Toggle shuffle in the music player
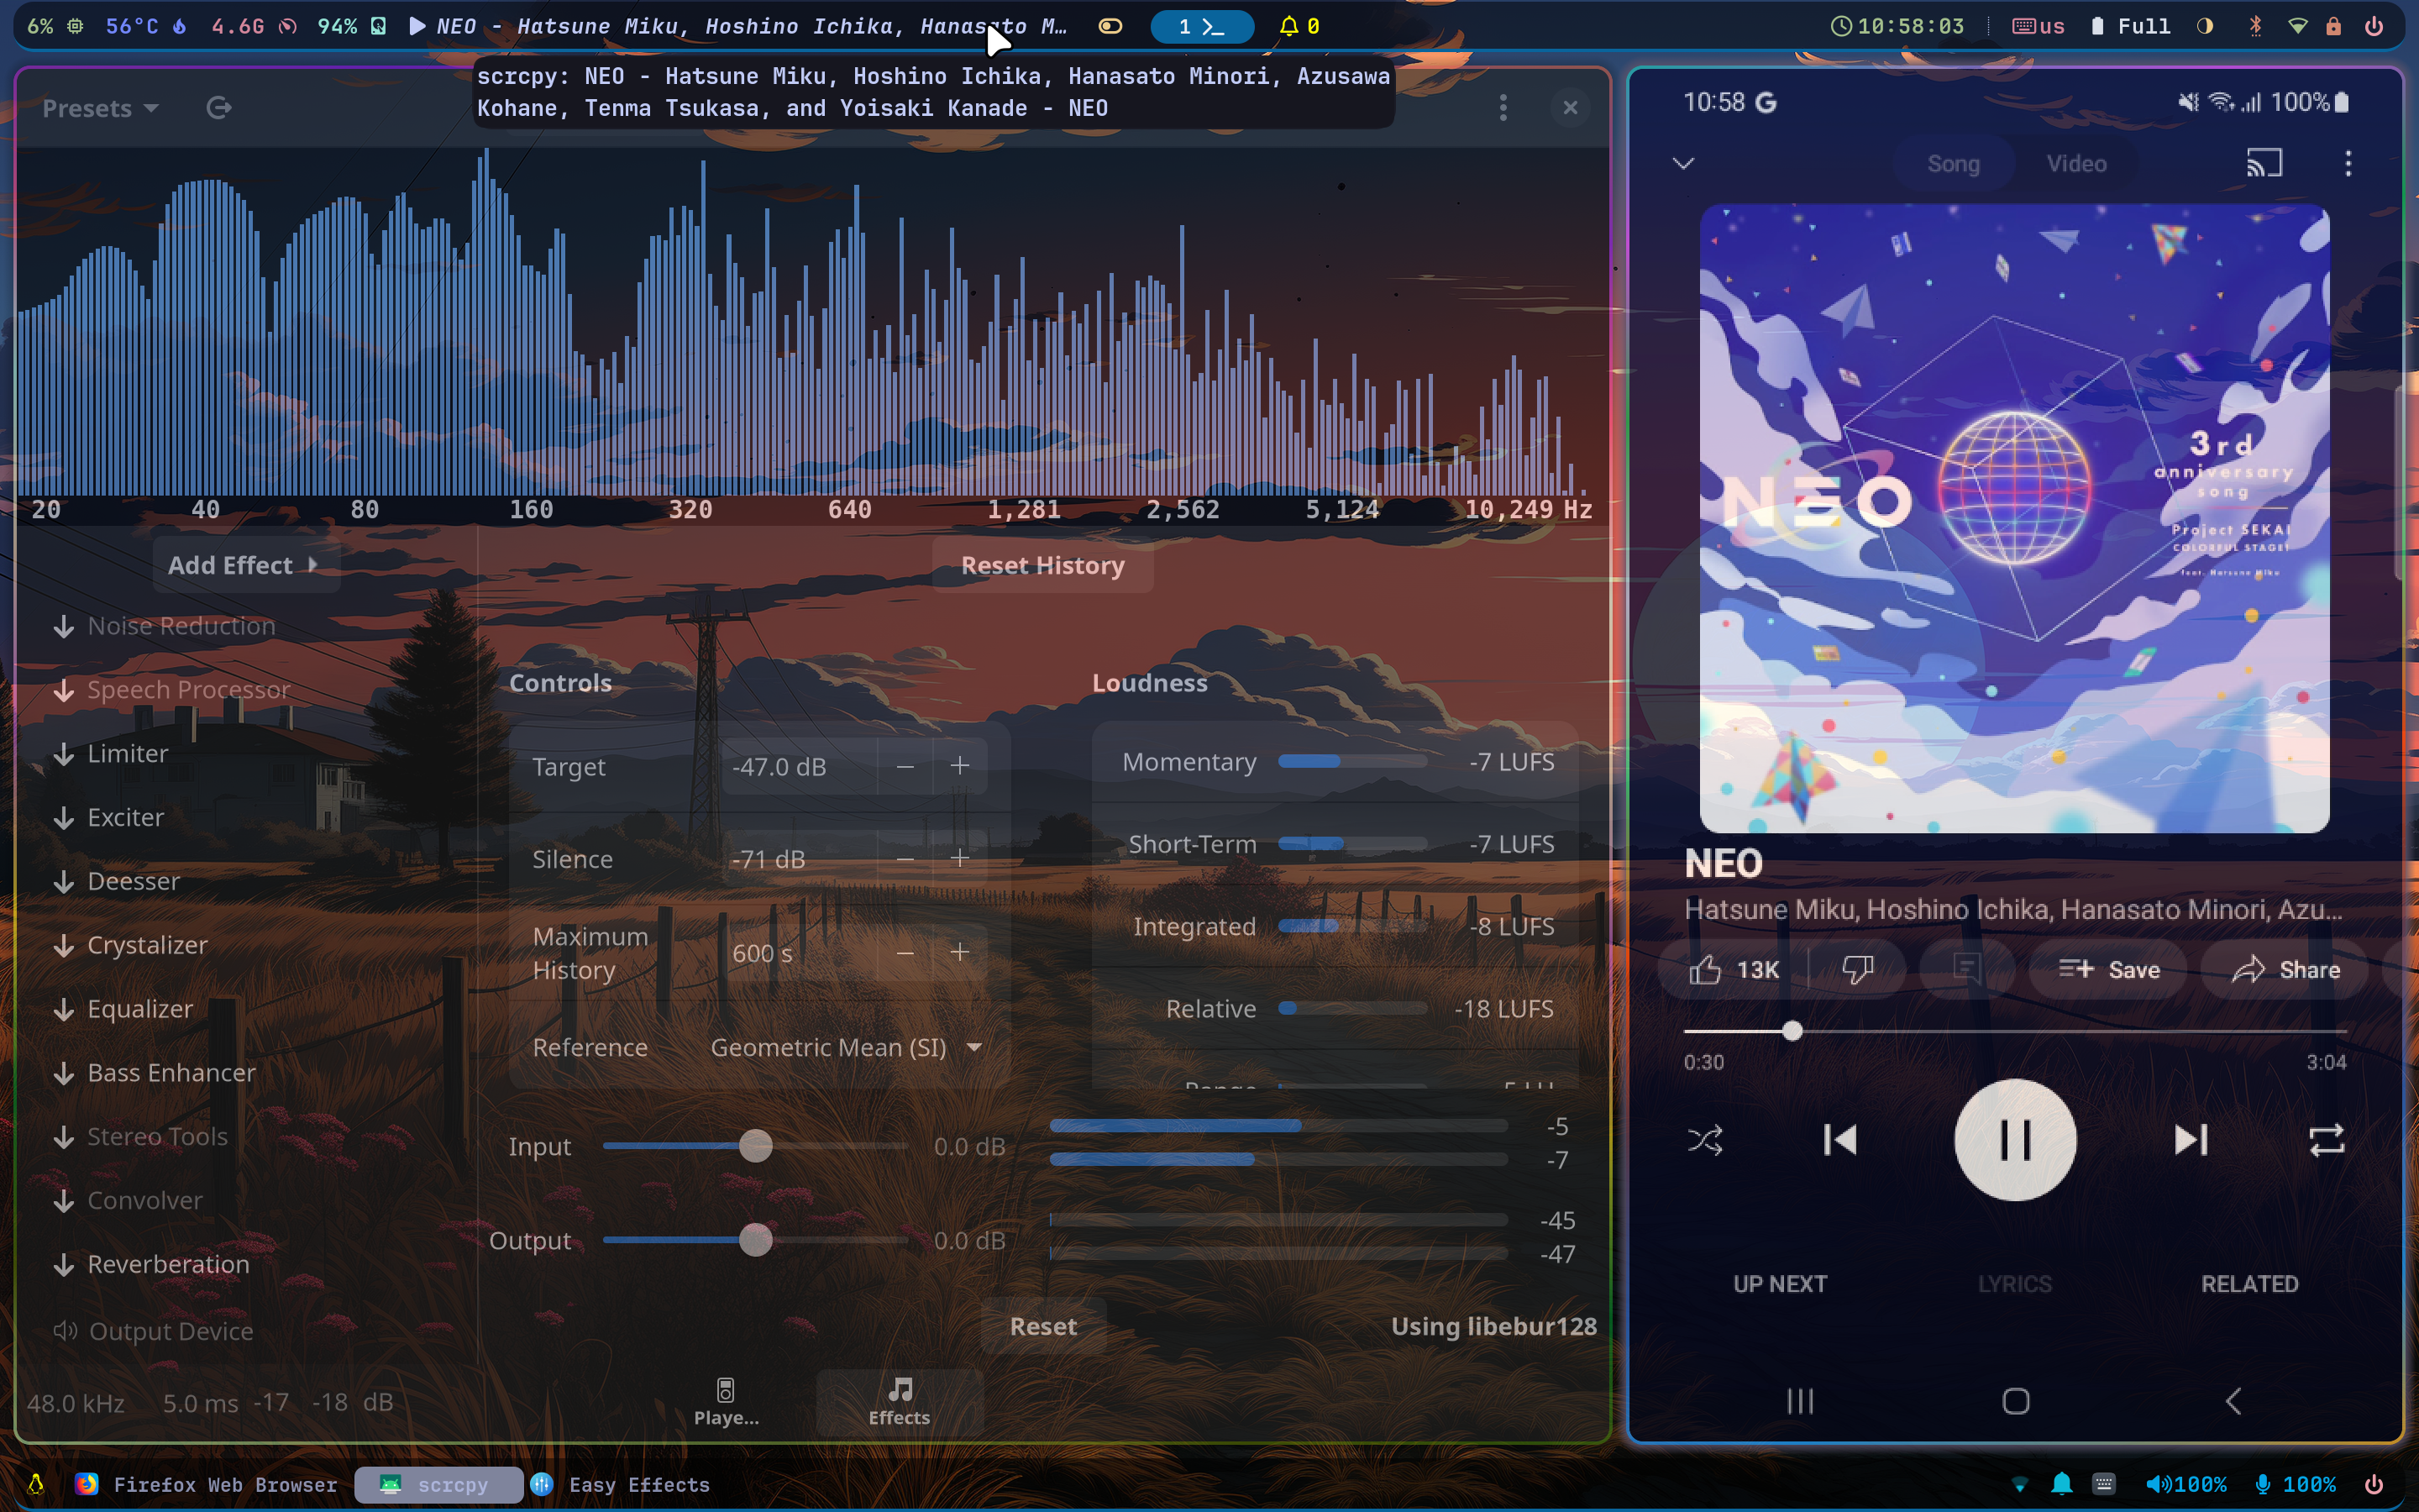Viewport: 2419px width, 1512px height. tap(1705, 1140)
